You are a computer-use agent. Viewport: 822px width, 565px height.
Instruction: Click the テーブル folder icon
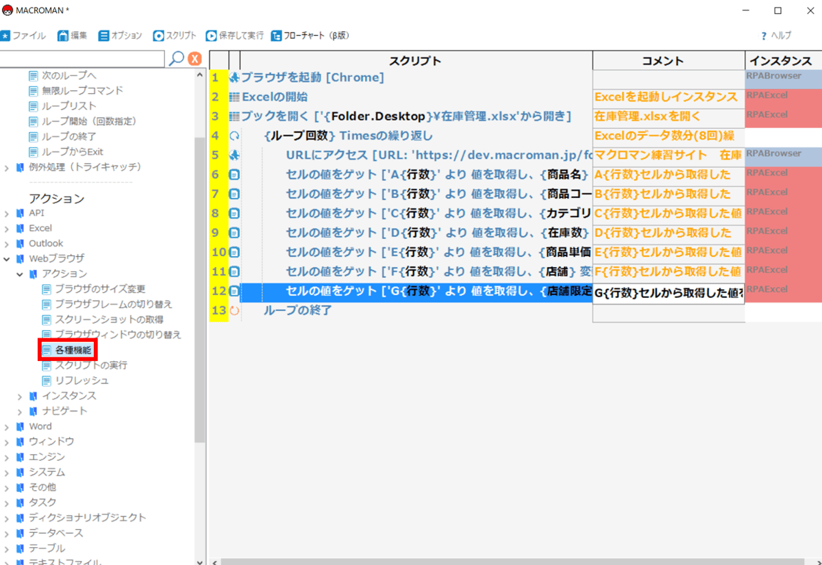20,548
